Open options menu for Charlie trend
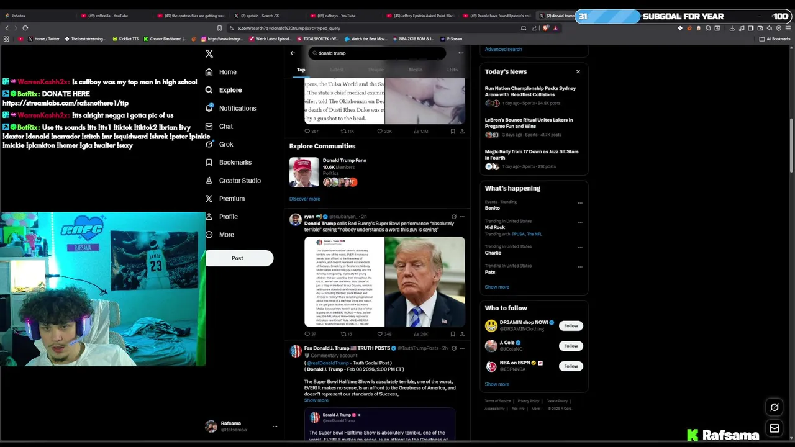 point(580,248)
